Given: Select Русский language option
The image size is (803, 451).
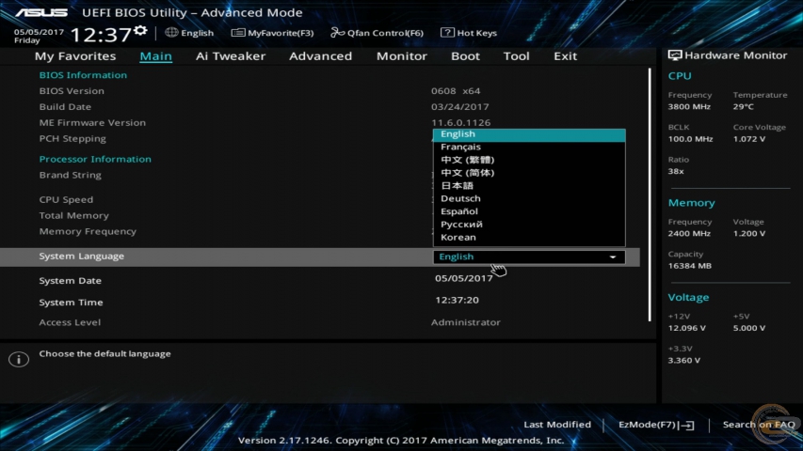Looking at the screenshot, I should click(529, 224).
